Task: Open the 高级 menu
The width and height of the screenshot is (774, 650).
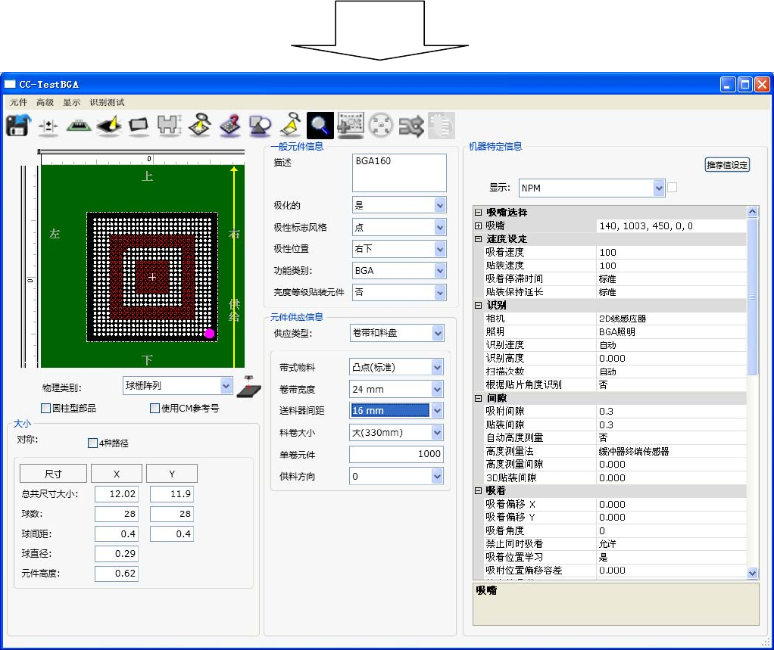Action: coord(45,102)
